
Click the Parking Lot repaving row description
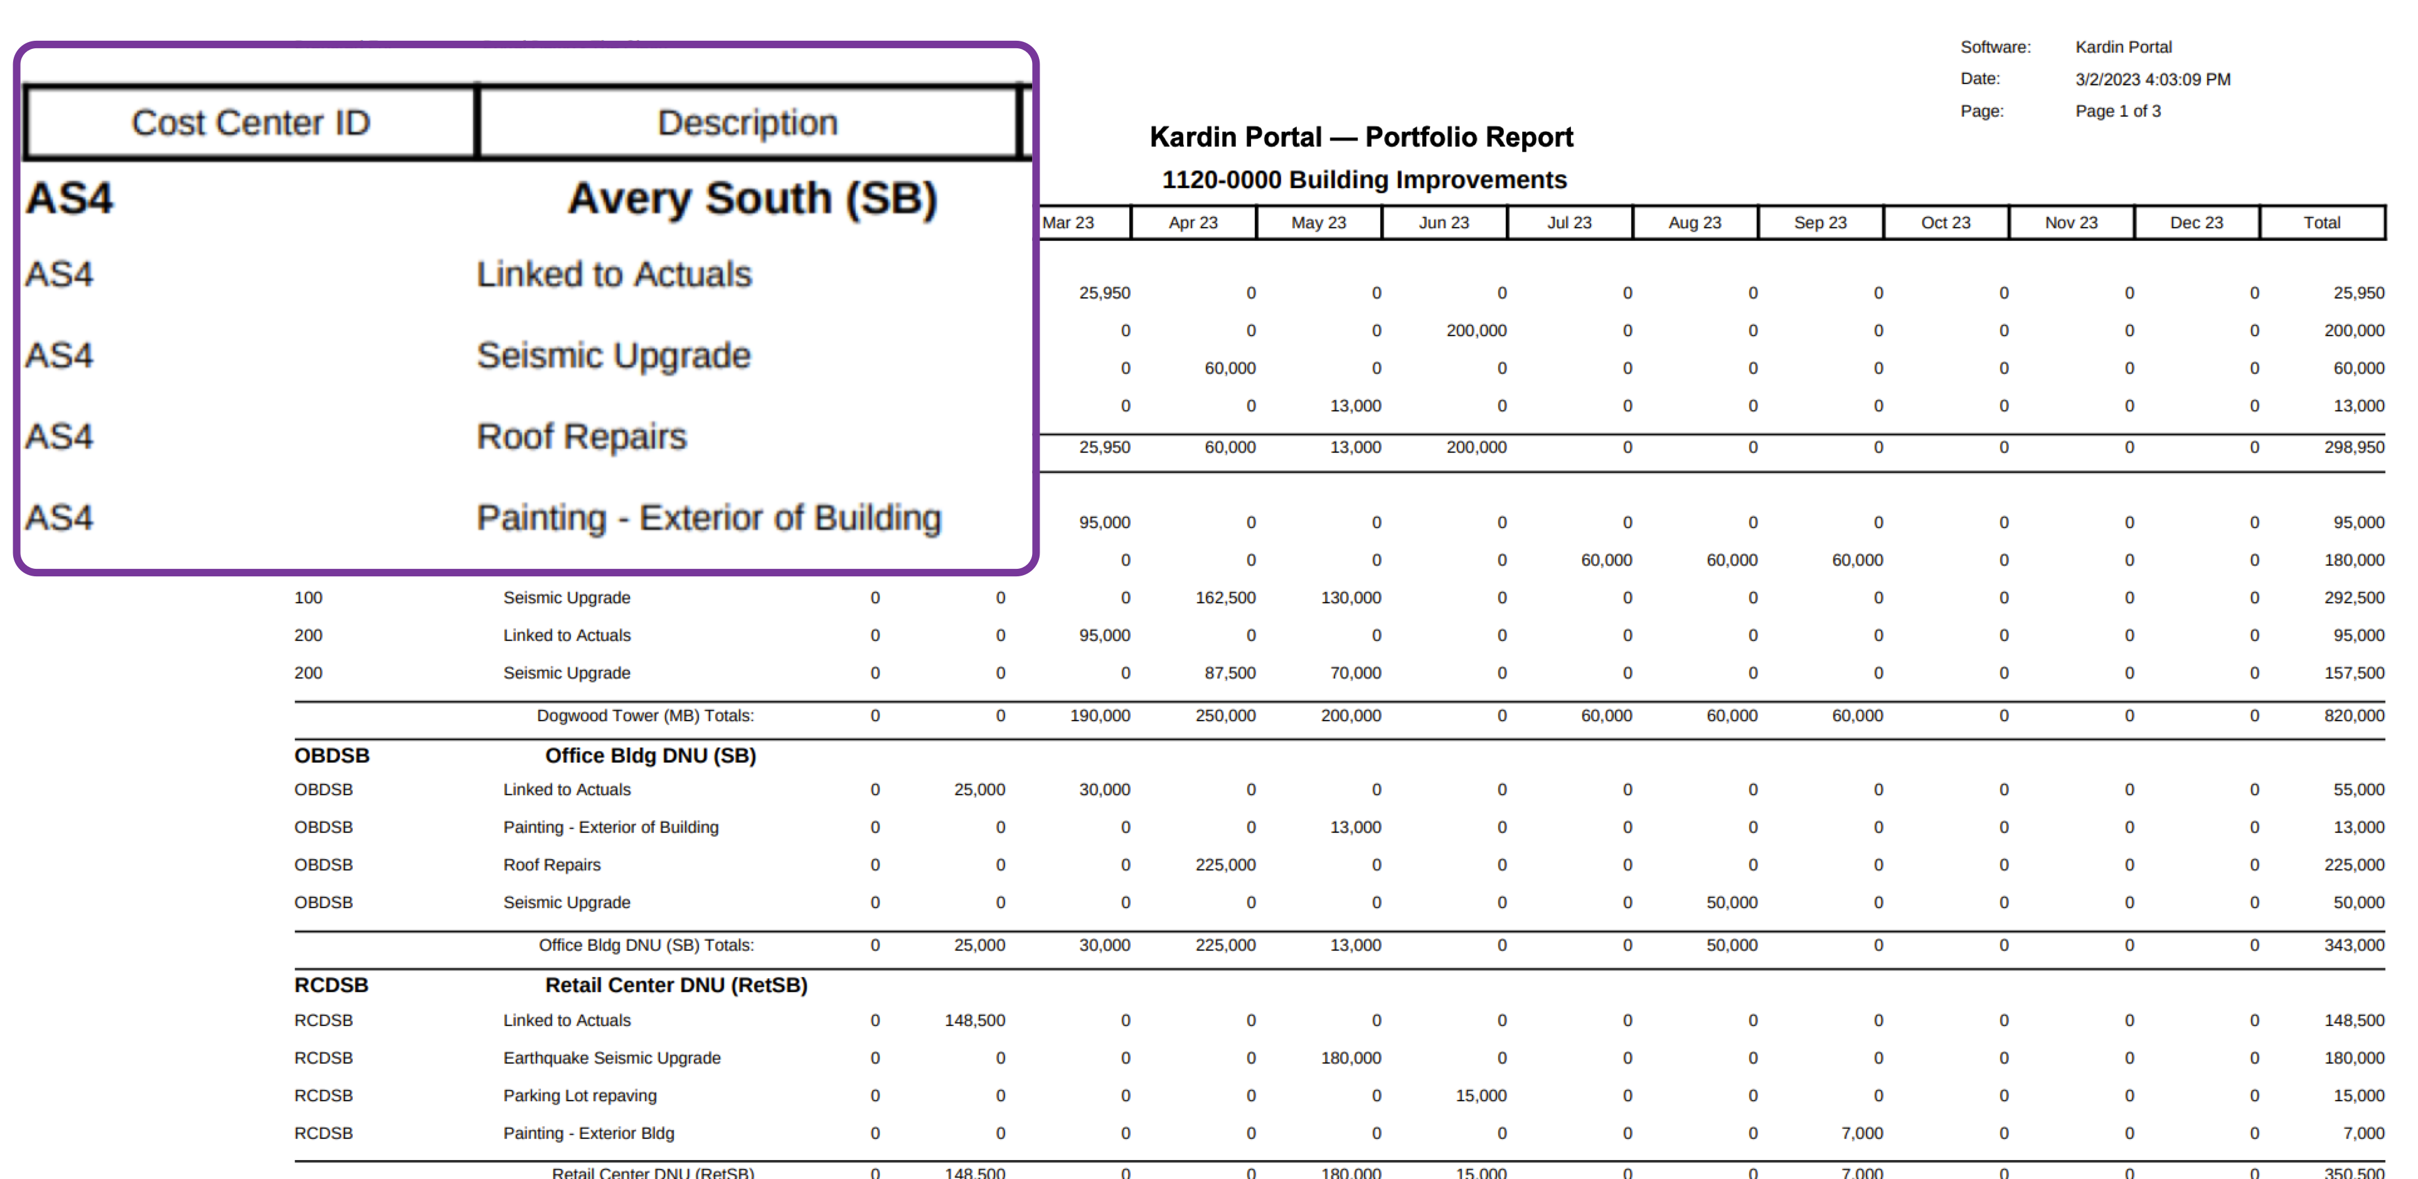[579, 1096]
